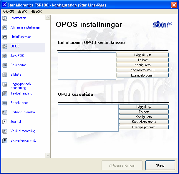Open Logotyper och beskärning link

pyautogui.click(x=21, y=86)
